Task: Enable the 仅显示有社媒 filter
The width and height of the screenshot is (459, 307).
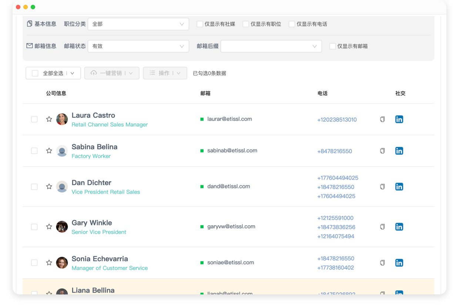Action: [x=199, y=24]
